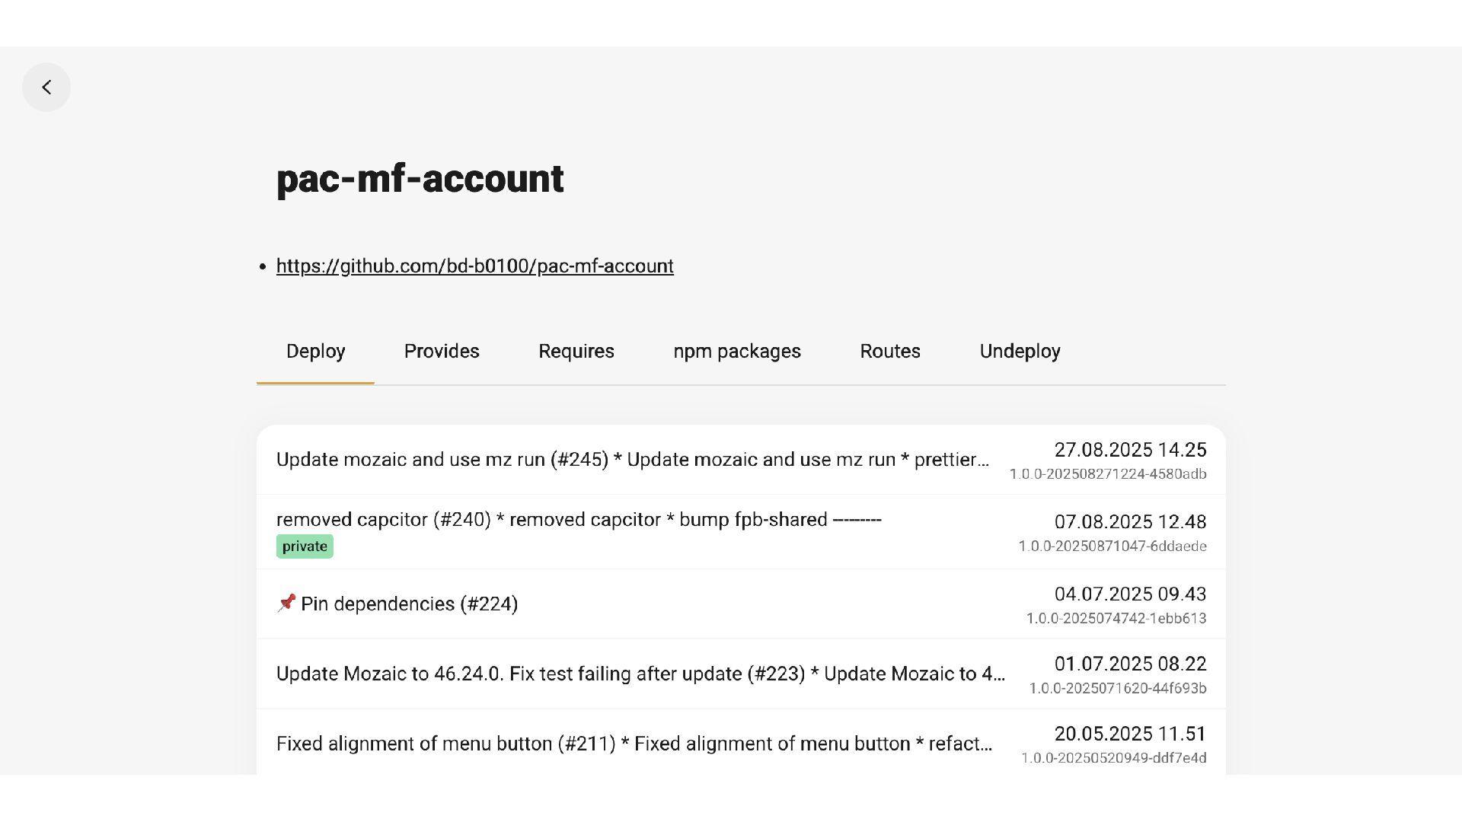Viewport: 1462px width, 822px height.
Task: Select the Update mozaic #245 deployment
Action: pyautogui.click(x=632, y=460)
